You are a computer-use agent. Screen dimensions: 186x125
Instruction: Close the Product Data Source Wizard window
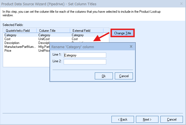point(182,4)
